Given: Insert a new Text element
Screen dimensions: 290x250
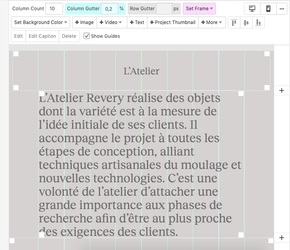Looking at the screenshot, I should [x=137, y=22].
